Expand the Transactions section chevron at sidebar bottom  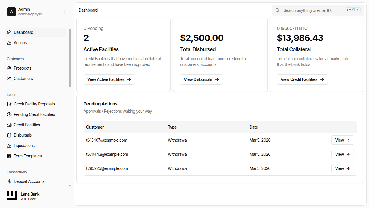(70, 185)
